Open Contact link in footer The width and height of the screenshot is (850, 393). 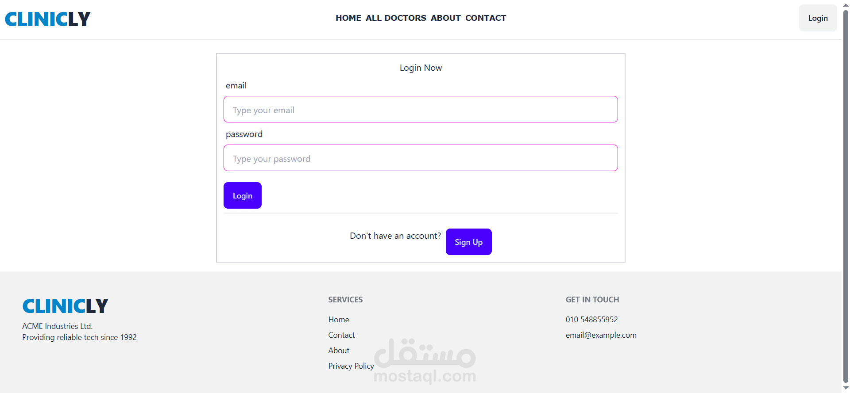point(341,335)
